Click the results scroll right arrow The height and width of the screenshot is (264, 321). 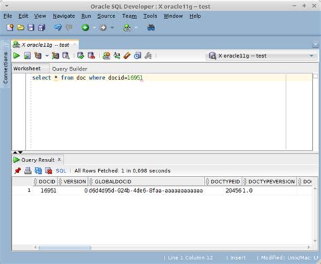pyautogui.click(x=309, y=247)
